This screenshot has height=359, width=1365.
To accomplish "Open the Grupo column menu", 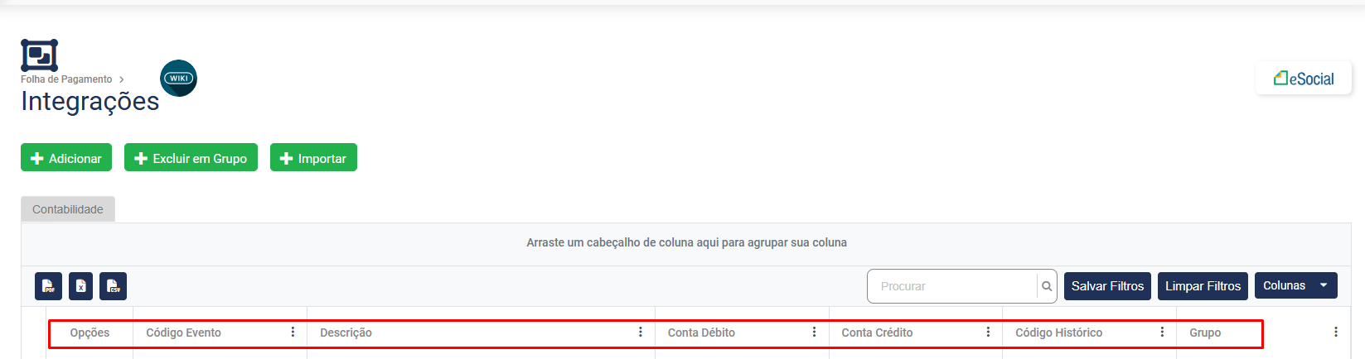I will click(x=1335, y=333).
